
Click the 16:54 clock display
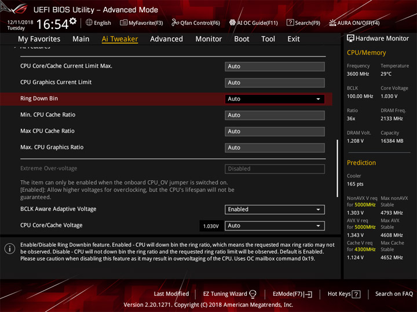[x=52, y=24]
